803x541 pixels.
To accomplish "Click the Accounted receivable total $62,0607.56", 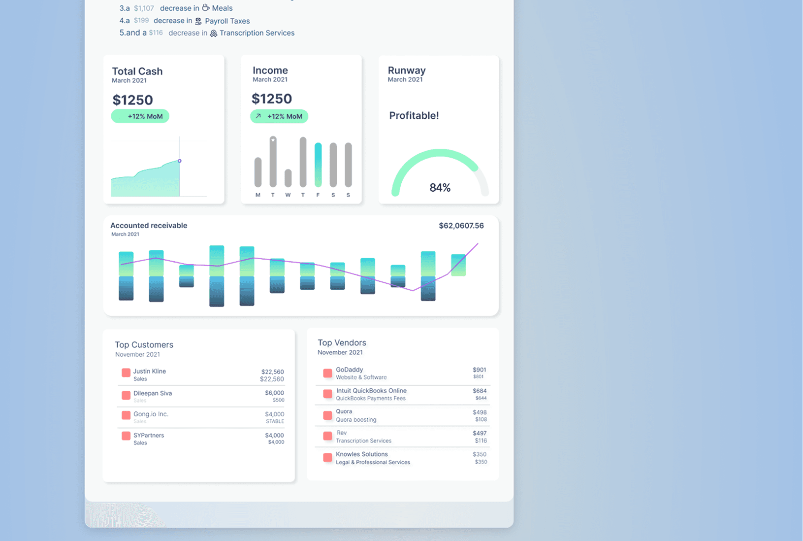I will [461, 226].
